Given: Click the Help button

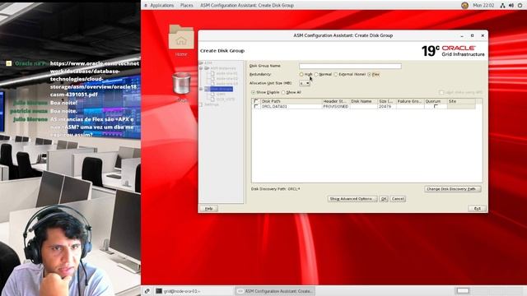Looking at the screenshot, I should coord(208,209).
